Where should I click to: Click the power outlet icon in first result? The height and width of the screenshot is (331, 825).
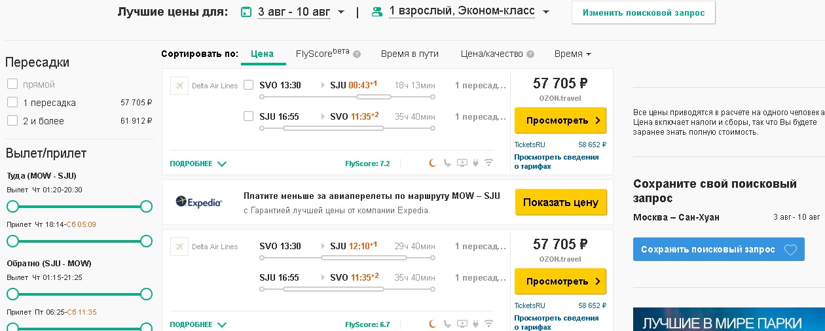point(475,163)
